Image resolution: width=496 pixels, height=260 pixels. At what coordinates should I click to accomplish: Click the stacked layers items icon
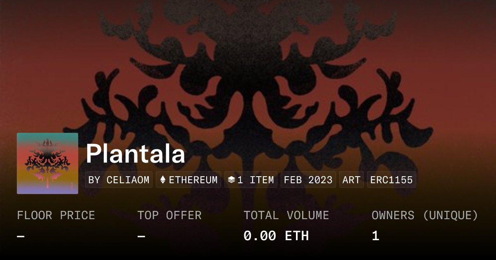(231, 180)
